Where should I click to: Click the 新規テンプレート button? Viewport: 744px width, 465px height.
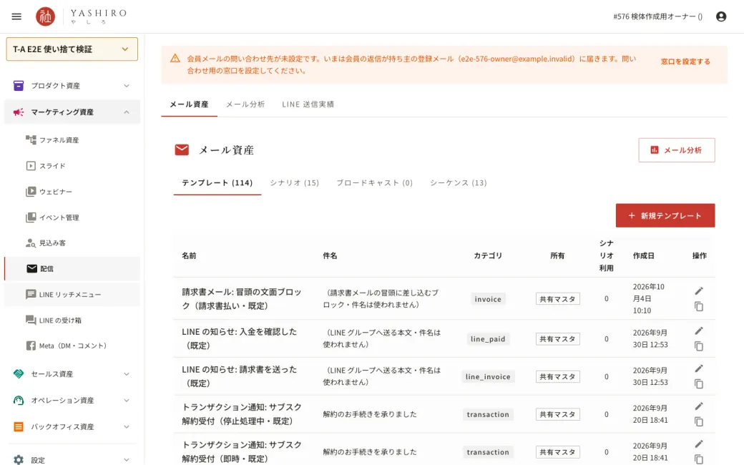[x=665, y=215]
